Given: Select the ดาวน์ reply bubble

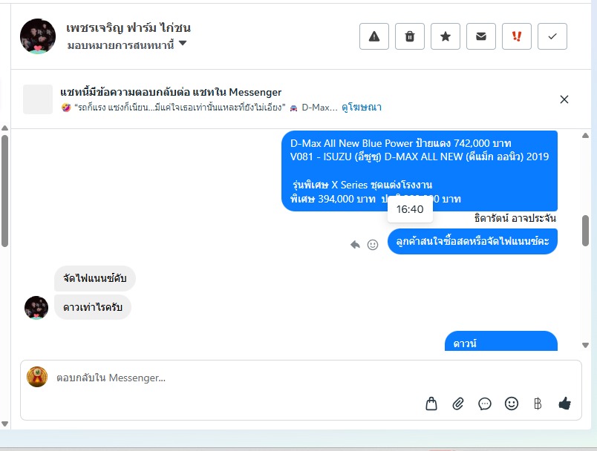Looking at the screenshot, I should [500, 341].
